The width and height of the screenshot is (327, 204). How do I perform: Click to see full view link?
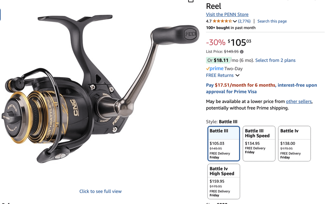100,191
